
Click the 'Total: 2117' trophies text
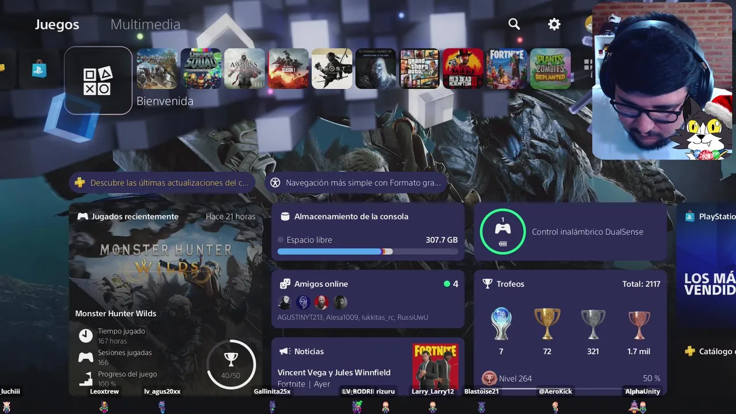point(641,284)
